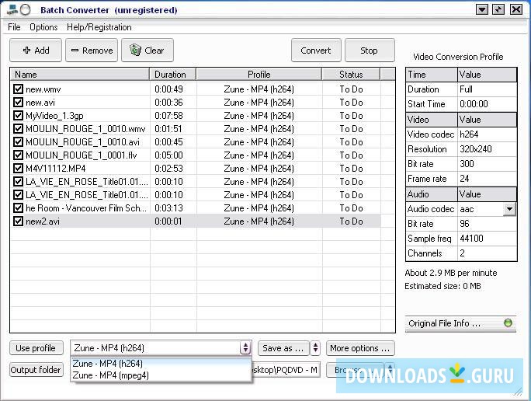Toggle the he Room - Vancouver Film checkbox

(18, 208)
